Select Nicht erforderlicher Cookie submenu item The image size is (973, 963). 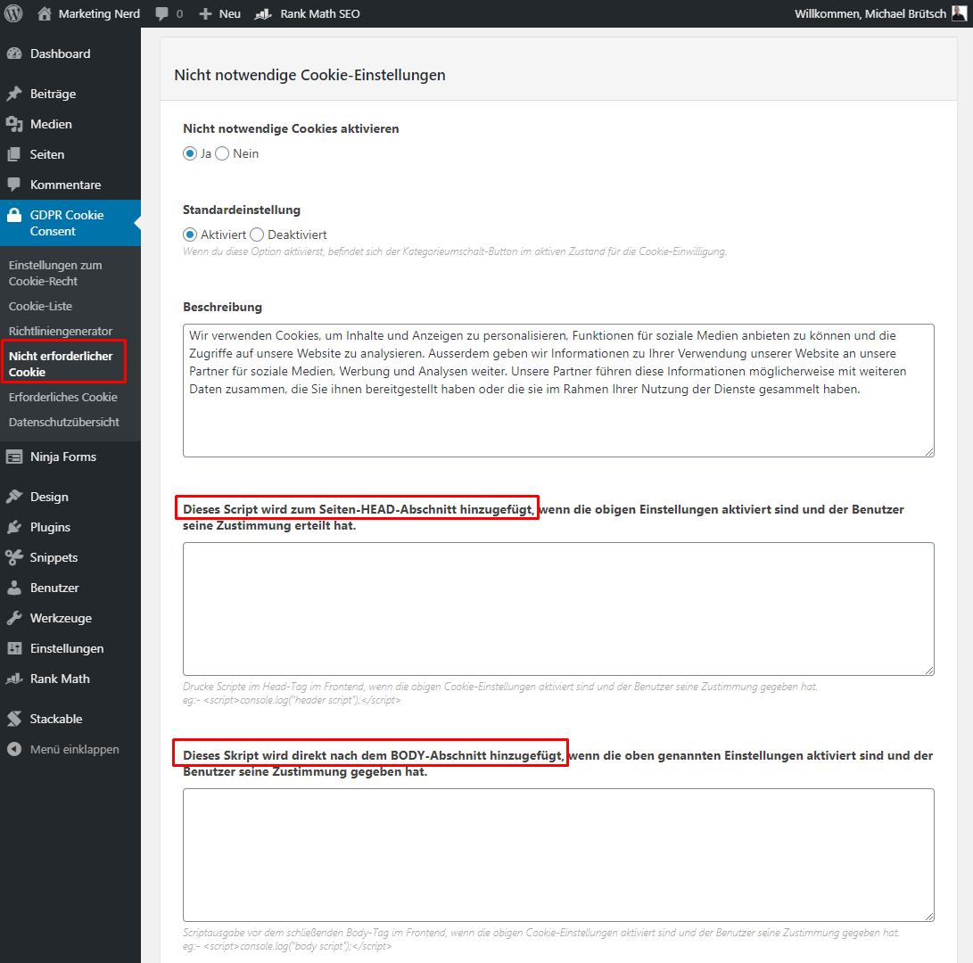(x=61, y=364)
